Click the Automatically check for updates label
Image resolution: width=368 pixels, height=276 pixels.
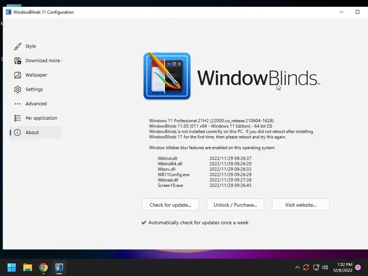click(x=198, y=222)
